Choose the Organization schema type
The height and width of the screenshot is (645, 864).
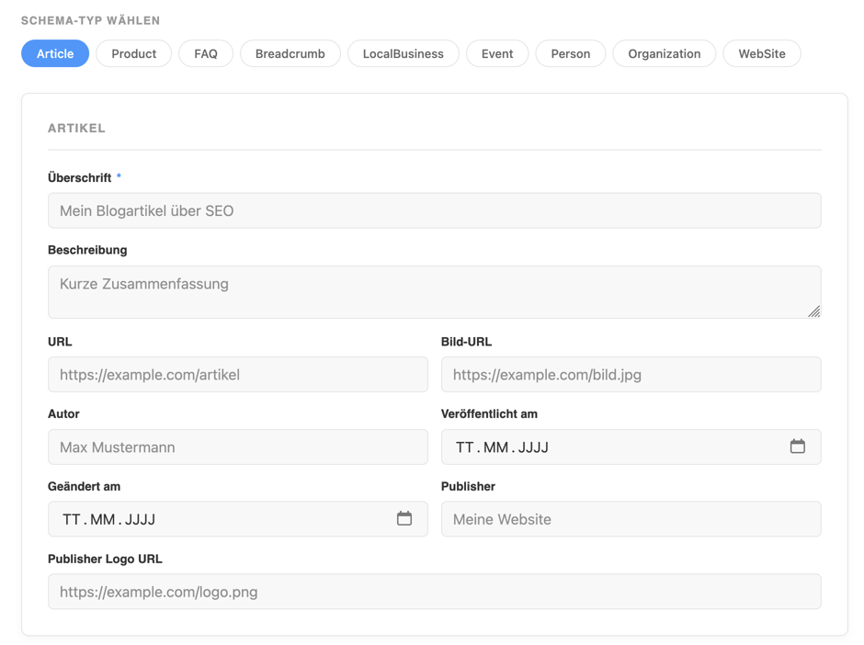coord(665,53)
